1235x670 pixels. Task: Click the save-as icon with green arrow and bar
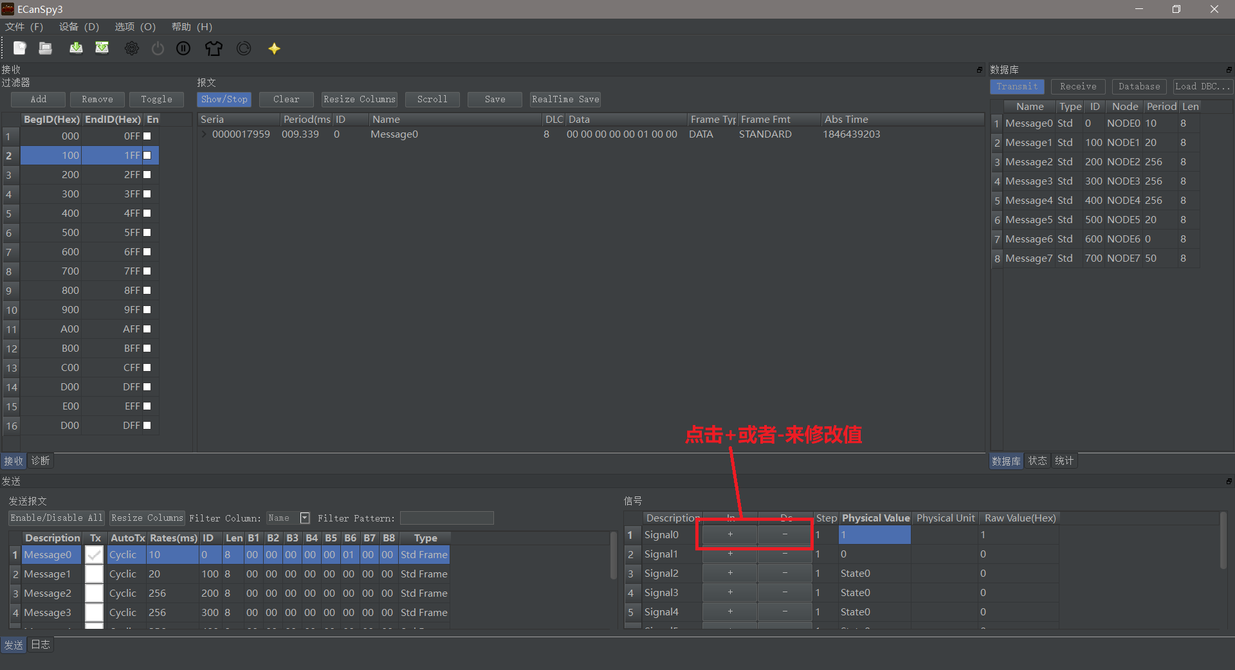tap(102, 48)
